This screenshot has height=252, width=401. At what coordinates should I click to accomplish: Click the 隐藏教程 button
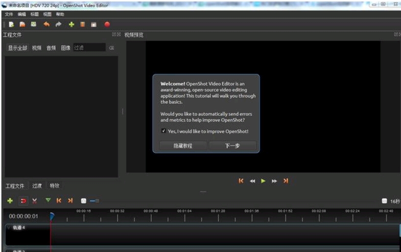(x=183, y=146)
